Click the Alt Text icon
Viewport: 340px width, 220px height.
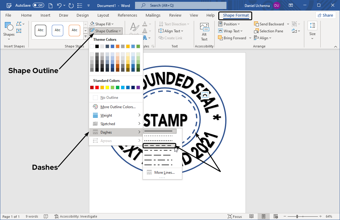pos(204,31)
